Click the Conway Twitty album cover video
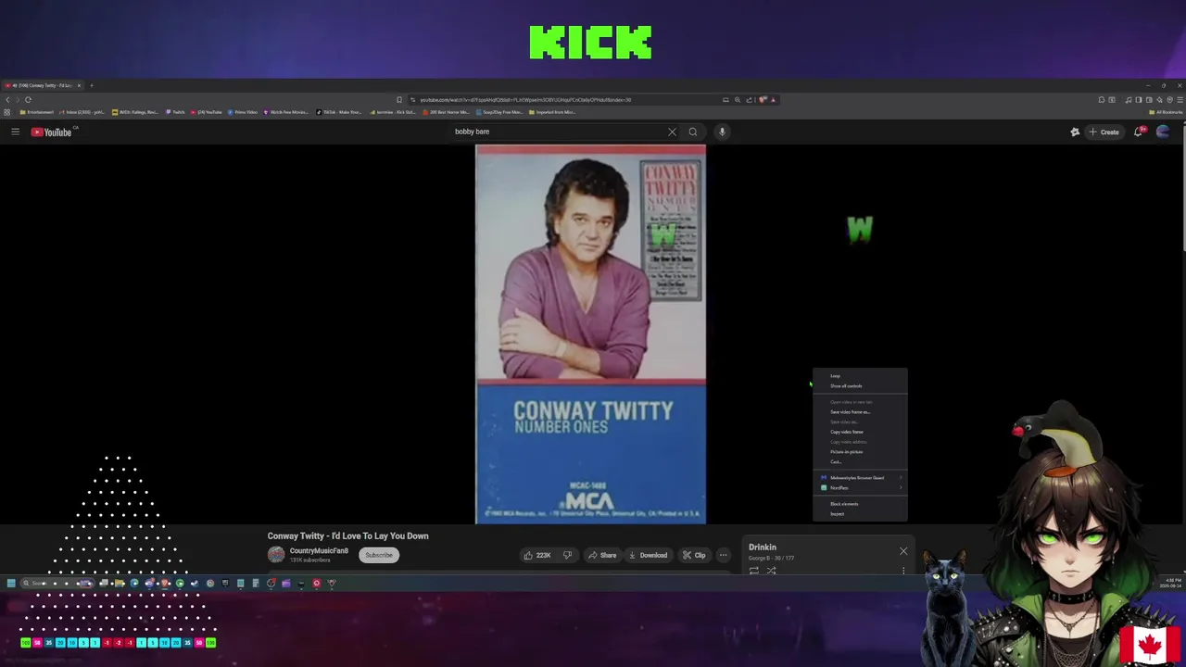This screenshot has height=667, width=1186. (590, 334)
